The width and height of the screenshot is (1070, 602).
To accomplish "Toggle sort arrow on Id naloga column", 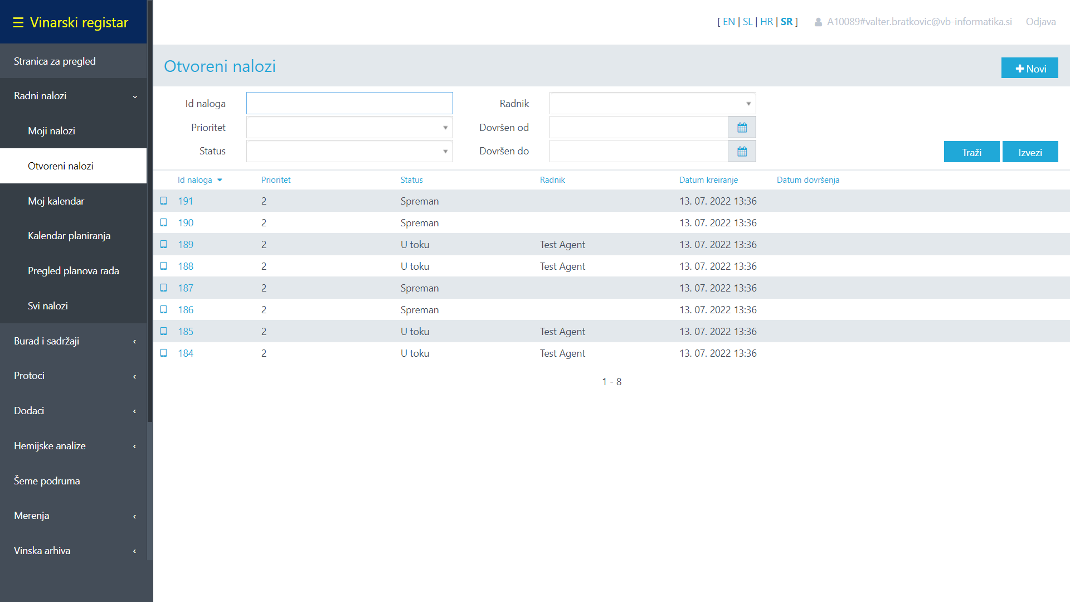I will pos(220,180).
